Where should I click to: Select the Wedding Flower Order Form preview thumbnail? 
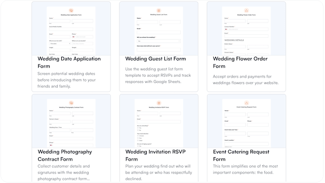tap(247, 31)
